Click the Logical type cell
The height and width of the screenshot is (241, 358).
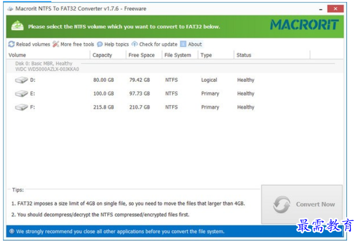coord(209,80)
